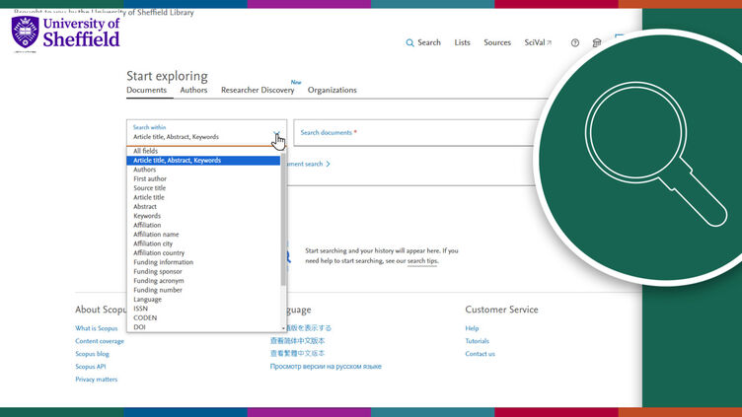Viewport: 742px width, 417px height.
Task: Click the institution building icon
Action: (596, 43)
